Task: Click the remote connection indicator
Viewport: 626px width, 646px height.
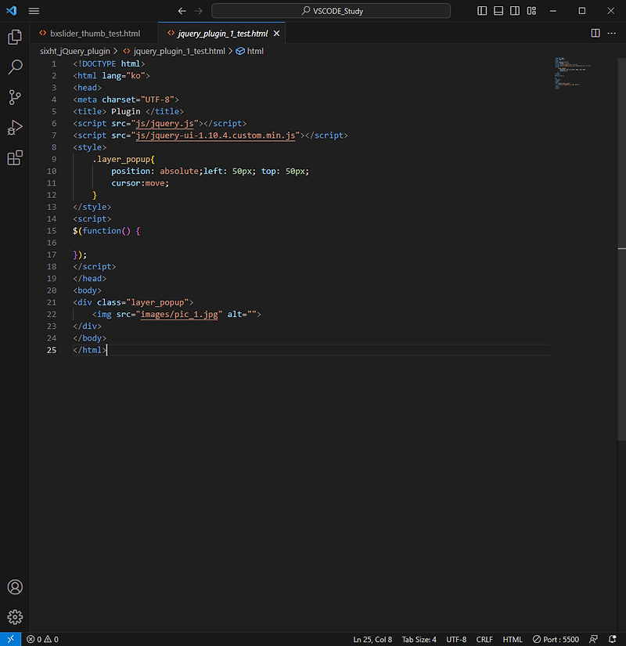Action: (x=9, y=639)
